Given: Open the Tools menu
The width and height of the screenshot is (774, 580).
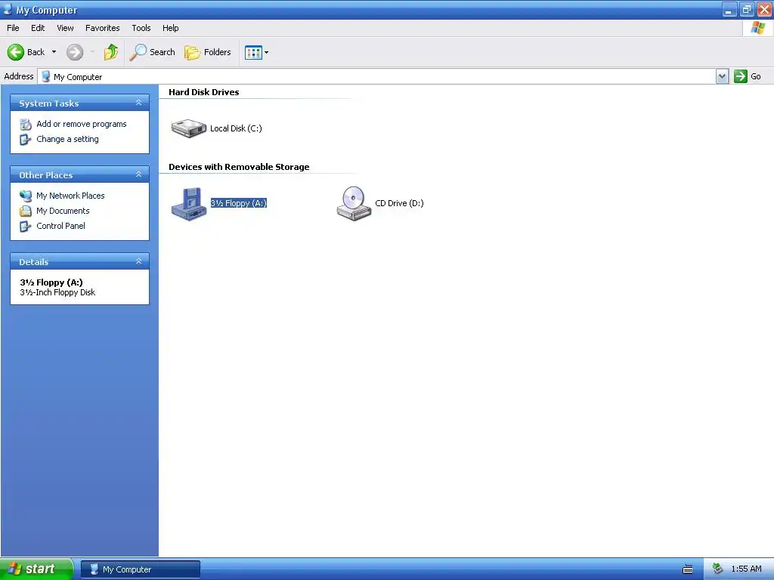Looking at the screenshot, I should [141, 28].
